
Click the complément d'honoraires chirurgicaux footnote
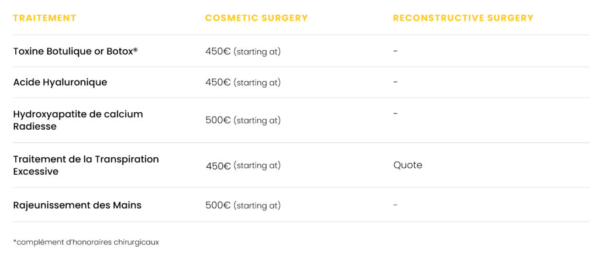point(86,242)
